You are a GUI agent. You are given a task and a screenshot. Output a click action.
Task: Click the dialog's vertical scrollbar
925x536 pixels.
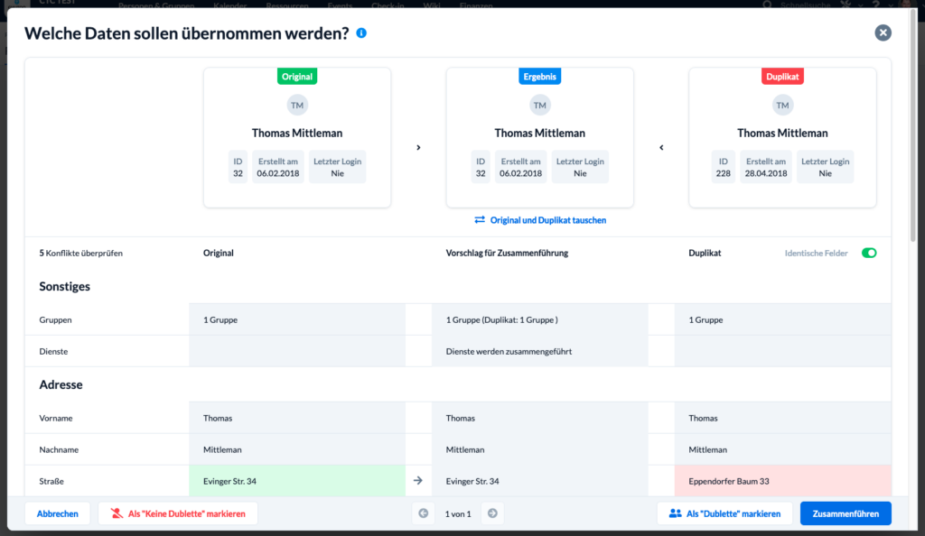[912, 126]
